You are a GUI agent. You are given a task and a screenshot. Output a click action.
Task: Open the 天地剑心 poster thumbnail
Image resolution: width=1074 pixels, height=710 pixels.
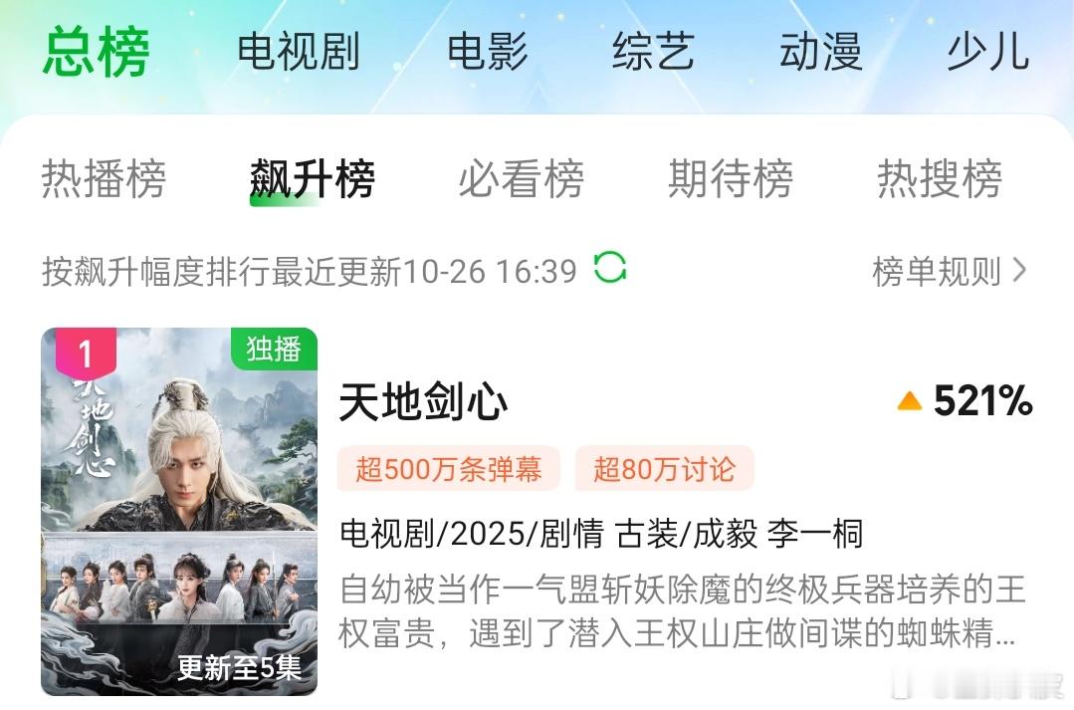[x=179, y=511]
